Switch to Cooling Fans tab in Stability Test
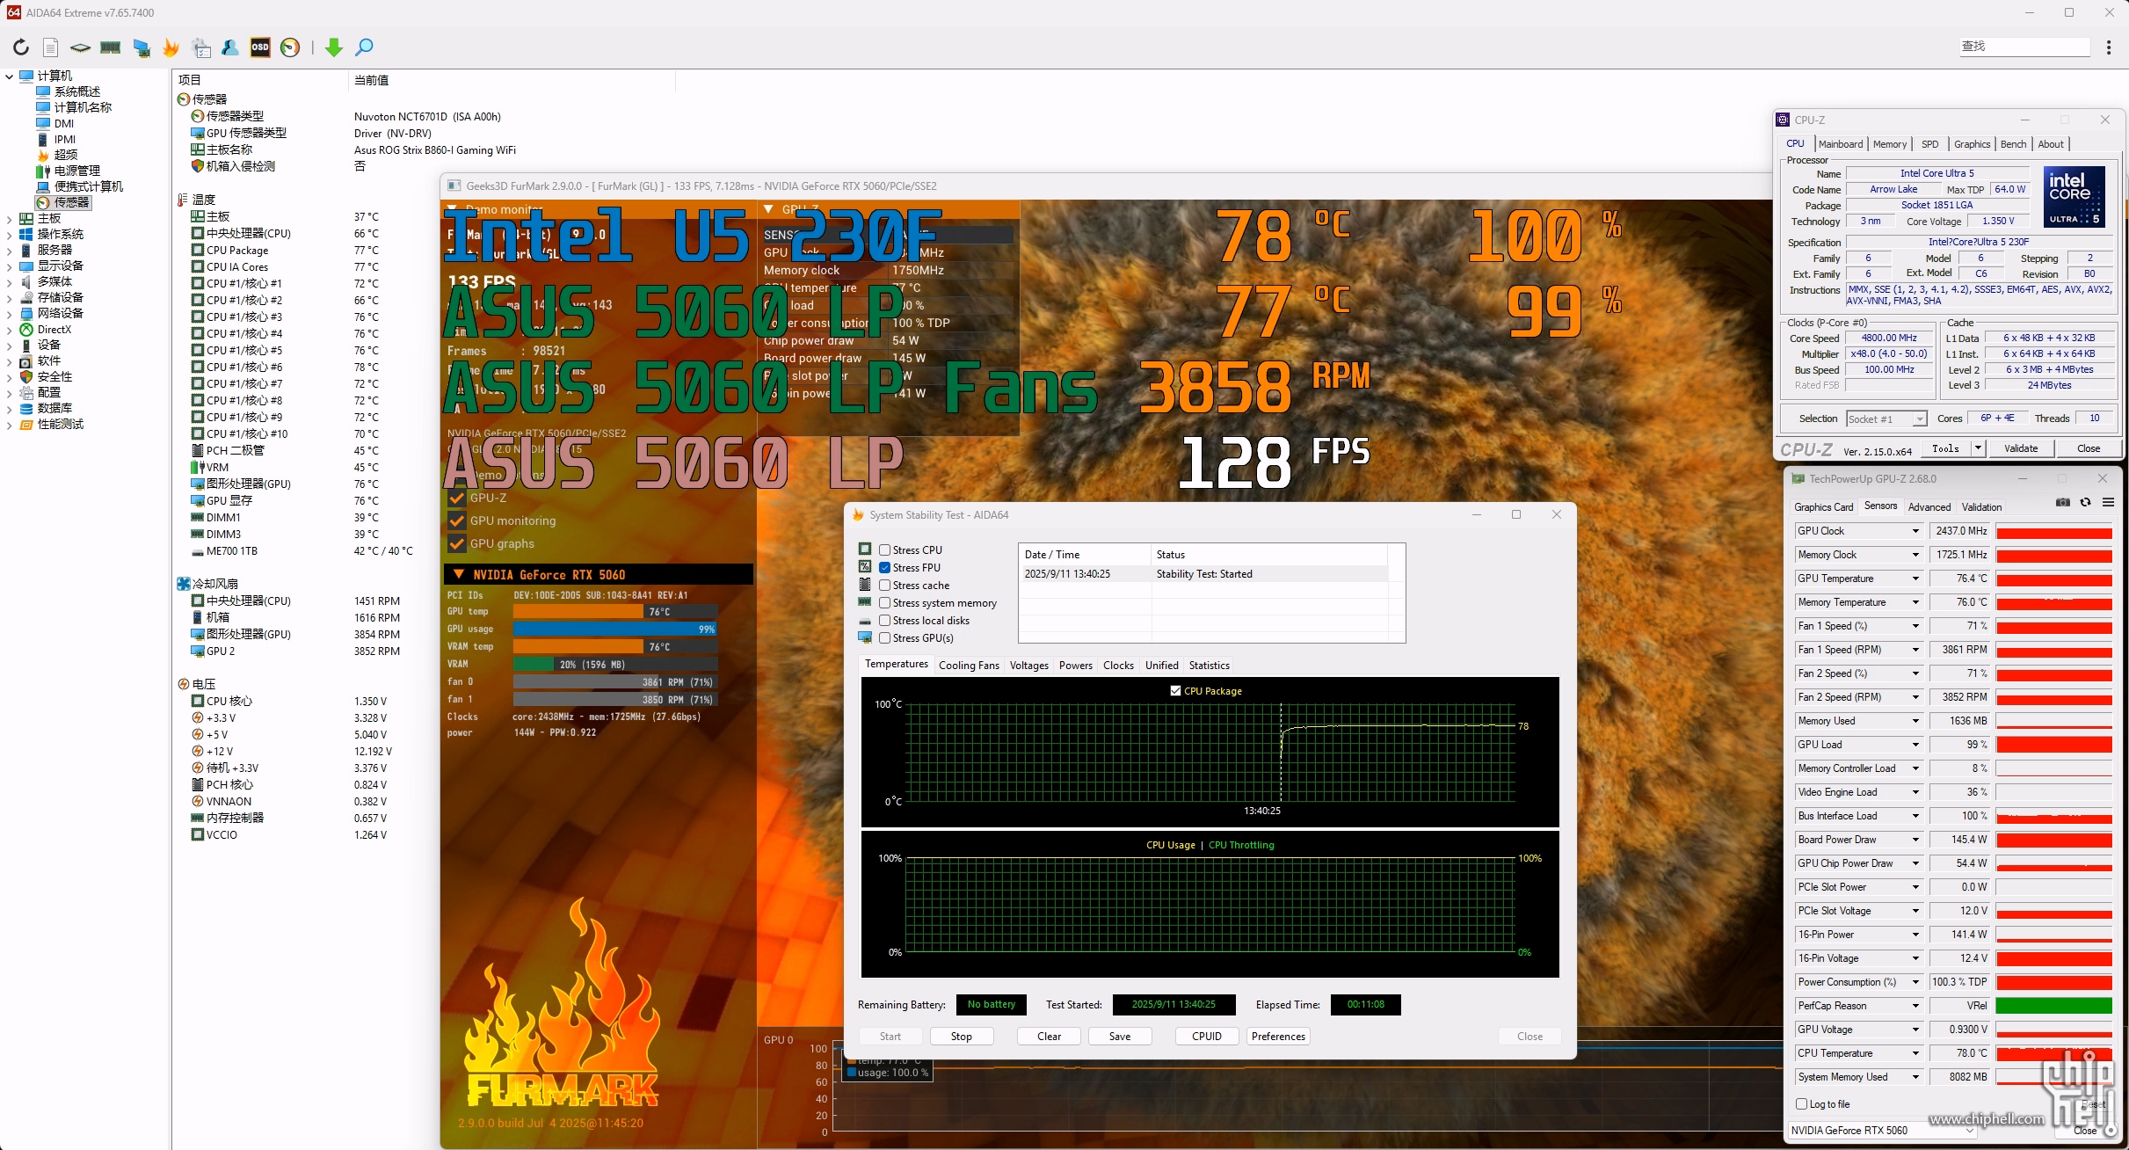 [x=969, y=666]
